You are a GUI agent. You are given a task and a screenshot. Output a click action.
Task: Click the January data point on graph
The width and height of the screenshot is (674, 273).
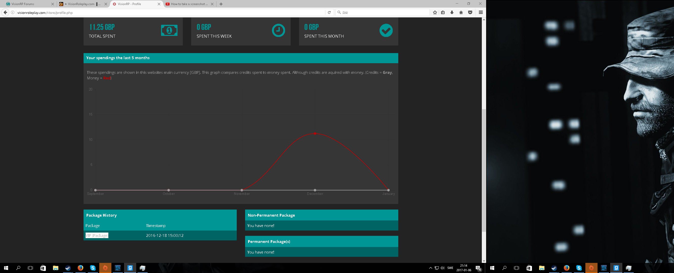388,190
